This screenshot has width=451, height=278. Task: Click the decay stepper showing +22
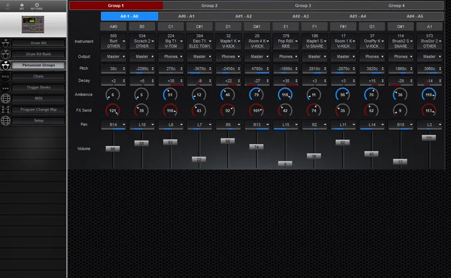228,81
